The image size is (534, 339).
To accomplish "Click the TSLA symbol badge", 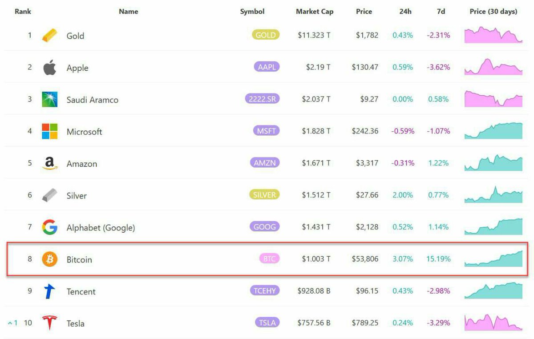I will tap(267, 323).
